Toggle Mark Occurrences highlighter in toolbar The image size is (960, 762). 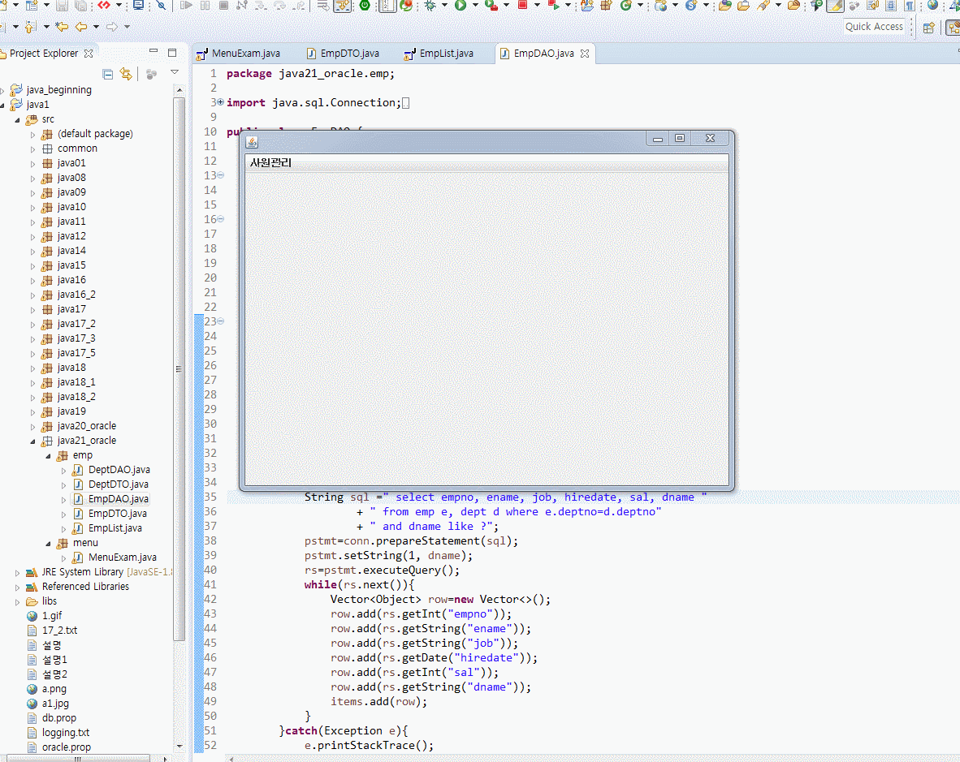(x=835, y=5)
